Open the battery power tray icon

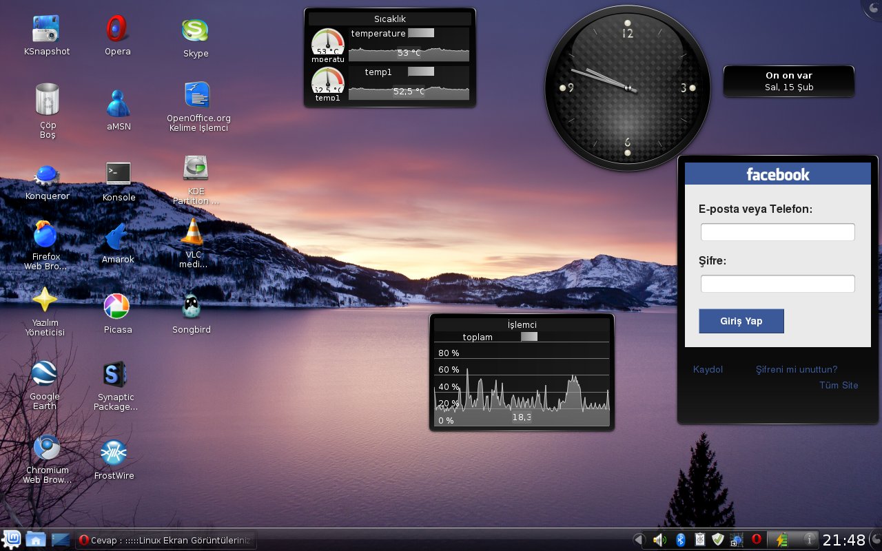point(781,540)
